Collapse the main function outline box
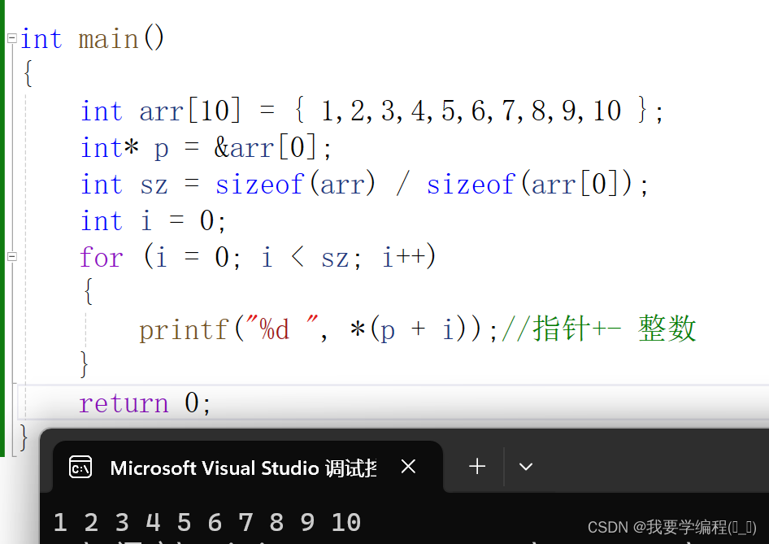The height and width of the screenshot is (544, 769). (x=11, y=38)
